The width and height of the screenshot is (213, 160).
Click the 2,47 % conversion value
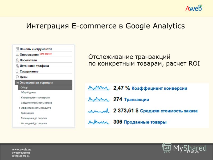[x=122, y=88]
